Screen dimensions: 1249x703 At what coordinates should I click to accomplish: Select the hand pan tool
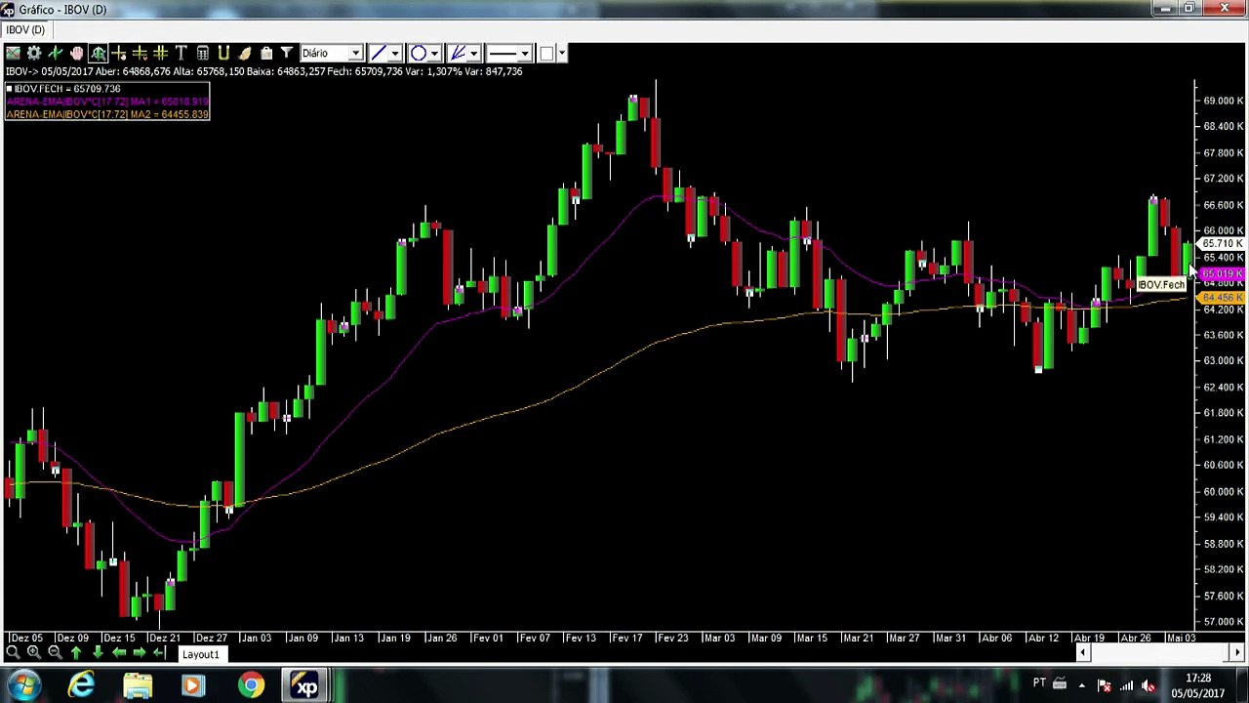pyautogui.click(x=77, y=53)
